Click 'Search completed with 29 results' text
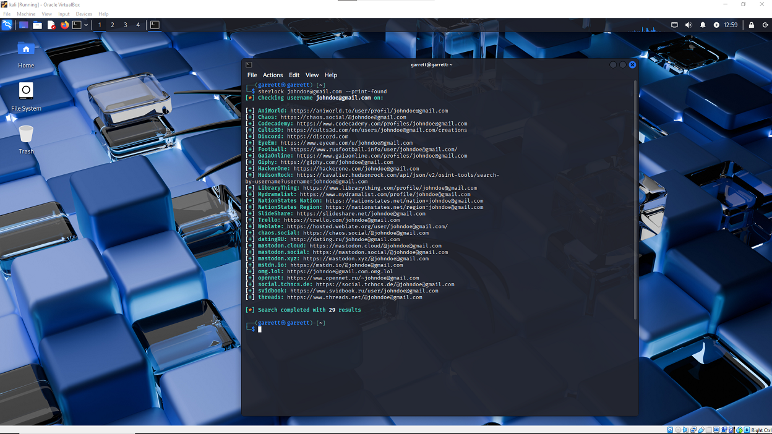 pyautogui.click(x=309, y=310)
